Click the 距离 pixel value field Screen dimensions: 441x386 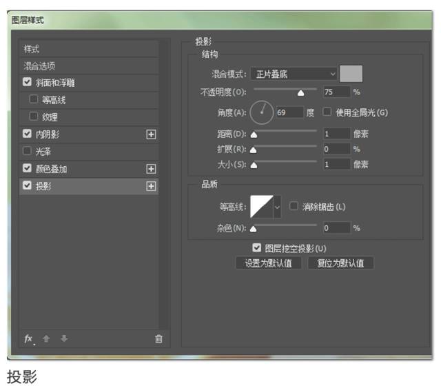337,134
